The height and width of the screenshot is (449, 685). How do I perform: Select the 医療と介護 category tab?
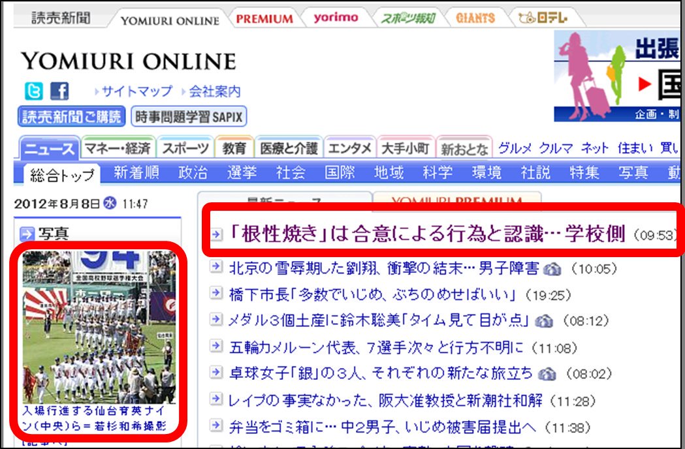click(289, 149)
